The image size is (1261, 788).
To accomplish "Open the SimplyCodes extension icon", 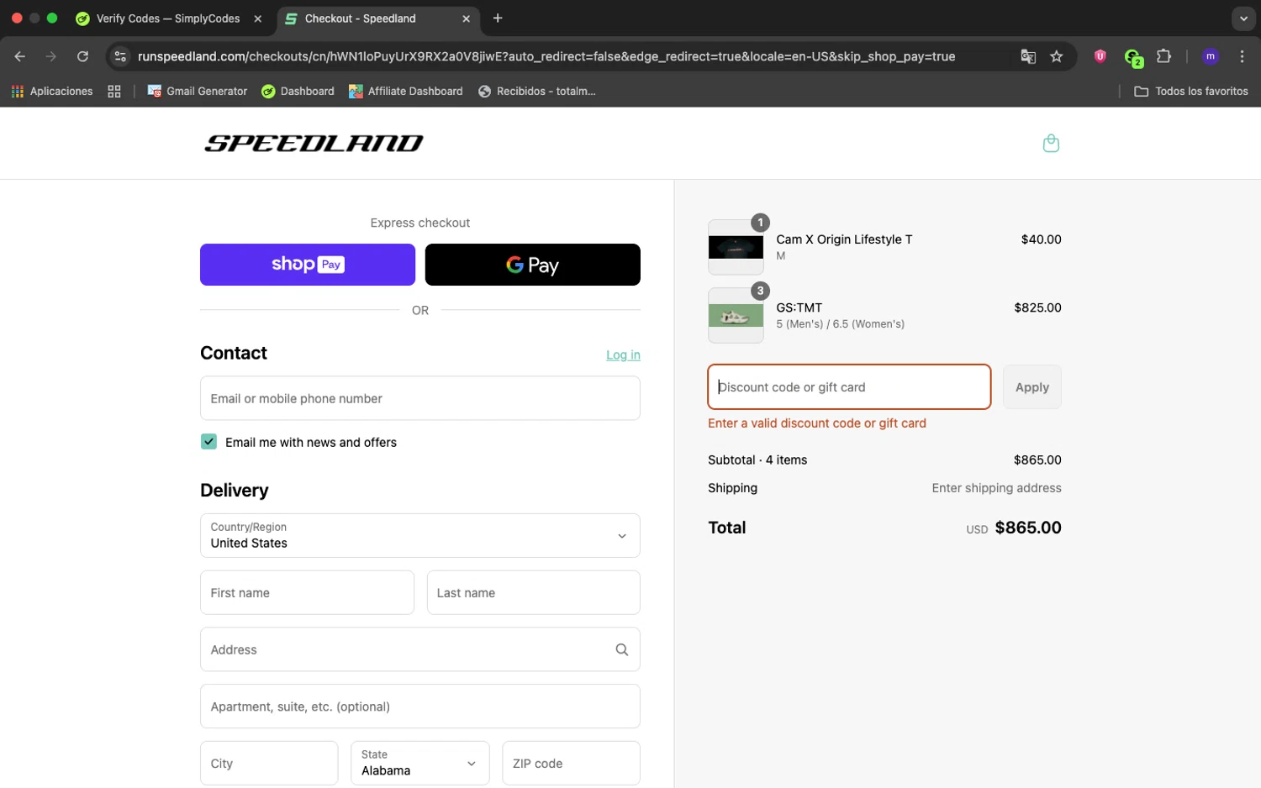I will tap(1132, 57).
